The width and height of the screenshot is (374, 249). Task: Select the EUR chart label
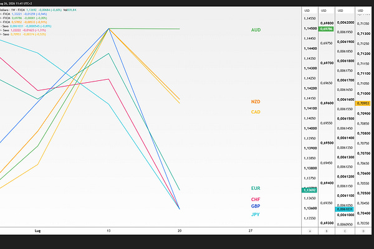pyautogui.click(x=256, y=188)
